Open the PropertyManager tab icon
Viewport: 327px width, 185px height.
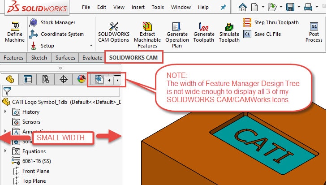pos(28,80)
